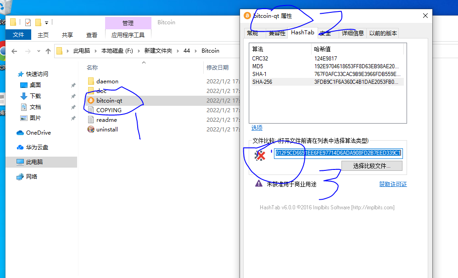Switch to 详细信息 tab in properties dialog
This screenshot has height=278, width=458.
tap(353, 33)
